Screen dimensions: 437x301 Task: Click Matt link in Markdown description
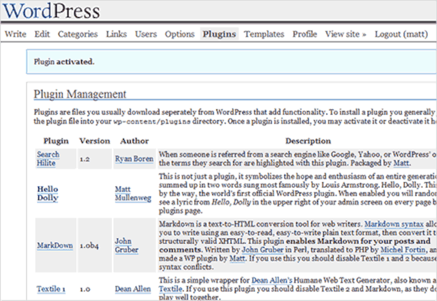[x=237, y=259]
